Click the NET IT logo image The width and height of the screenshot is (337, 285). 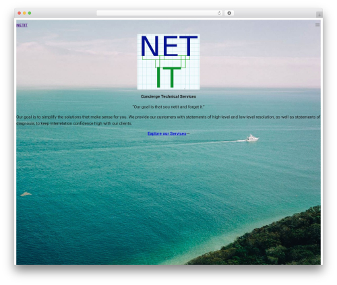click(x=168, y=62)
